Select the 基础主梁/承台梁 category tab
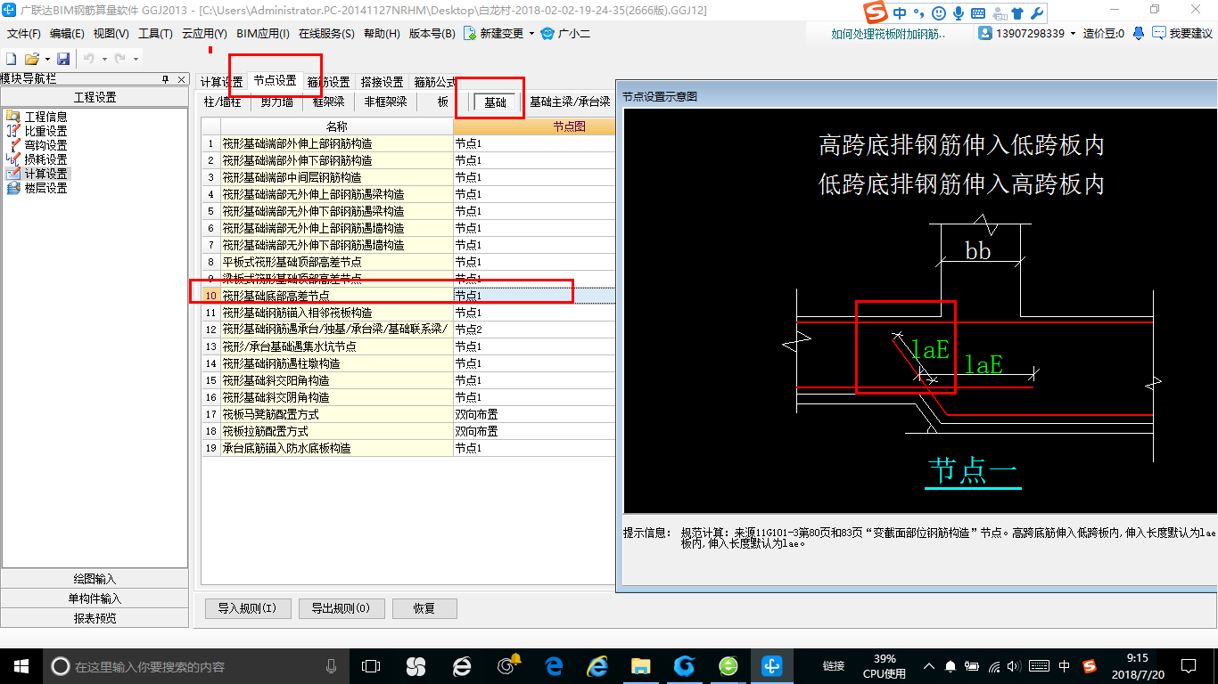Viewport: 1218px width, 684px height. pos(569,102)
